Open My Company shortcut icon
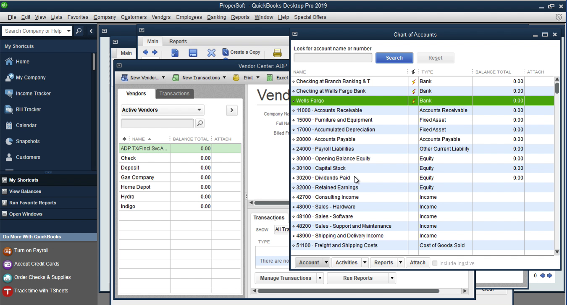This screenshot has width=567, height=305. pos(9,77)
